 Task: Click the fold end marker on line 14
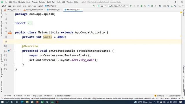click(14, 65)
